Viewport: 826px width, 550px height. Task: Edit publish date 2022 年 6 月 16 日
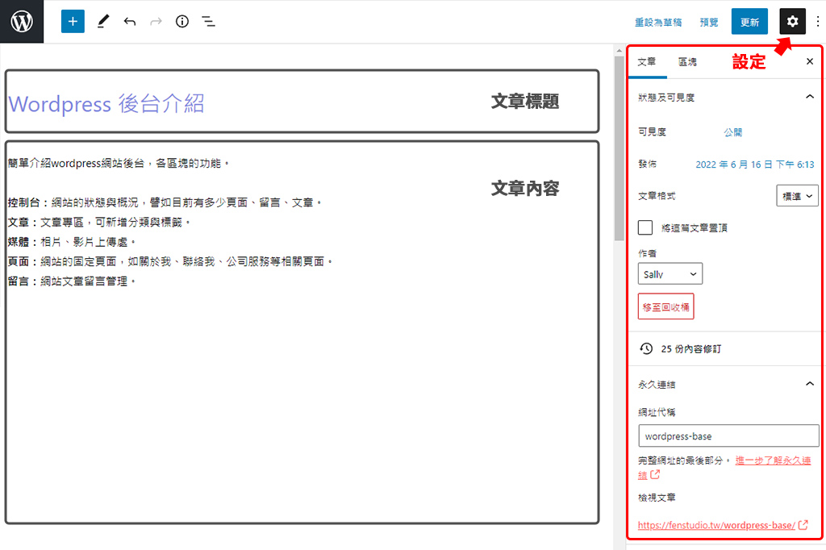tap(755, 165)
